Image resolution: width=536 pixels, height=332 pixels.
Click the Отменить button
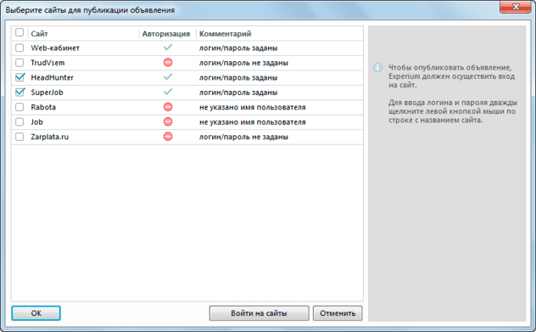338,313
